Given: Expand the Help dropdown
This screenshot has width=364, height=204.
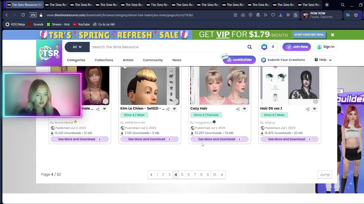Looking at the screenshot, I should click(x=323, y=60).
